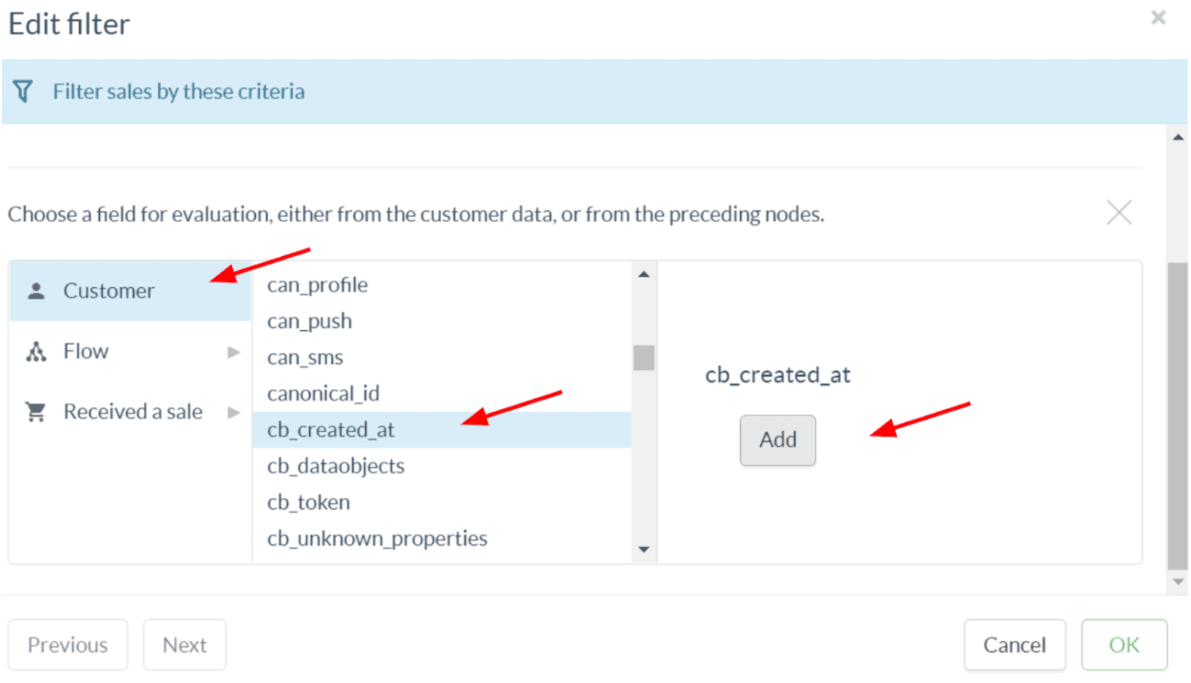1191x683 pixels.
Task: Choose the can_profile field
Action: [317, 285]
